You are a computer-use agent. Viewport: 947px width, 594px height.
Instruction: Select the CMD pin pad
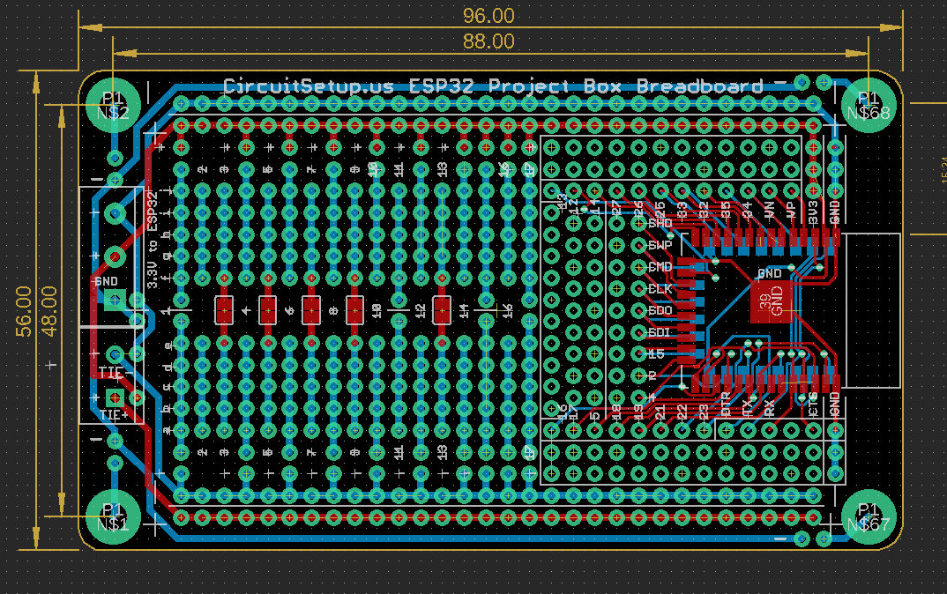coord(638,266)
